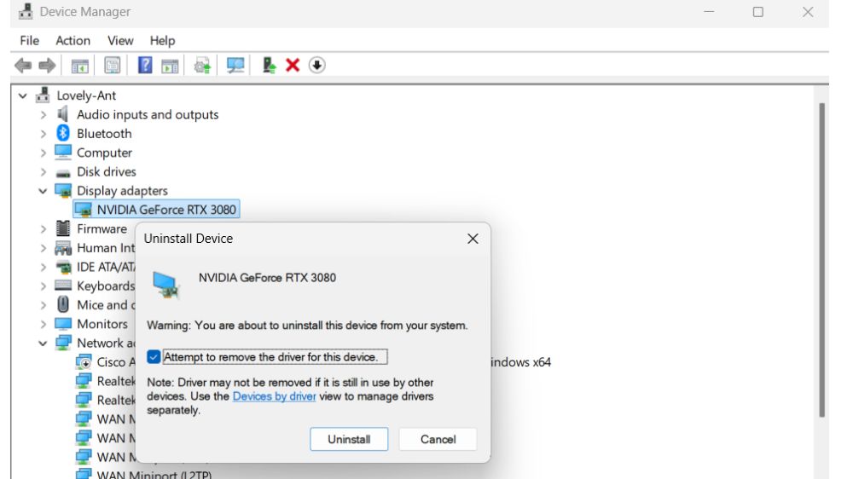Collapse the Network adapters node
Viewport: 853px width, 479px height.
(x=43, y=343)
